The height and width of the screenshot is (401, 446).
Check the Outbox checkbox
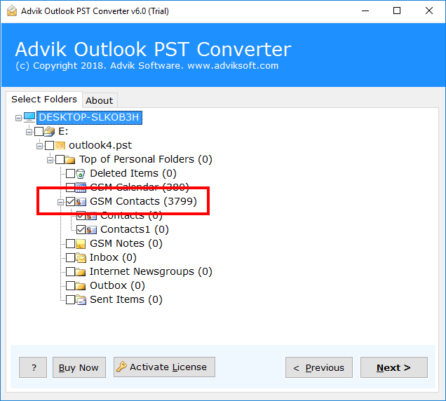[71, 285]
